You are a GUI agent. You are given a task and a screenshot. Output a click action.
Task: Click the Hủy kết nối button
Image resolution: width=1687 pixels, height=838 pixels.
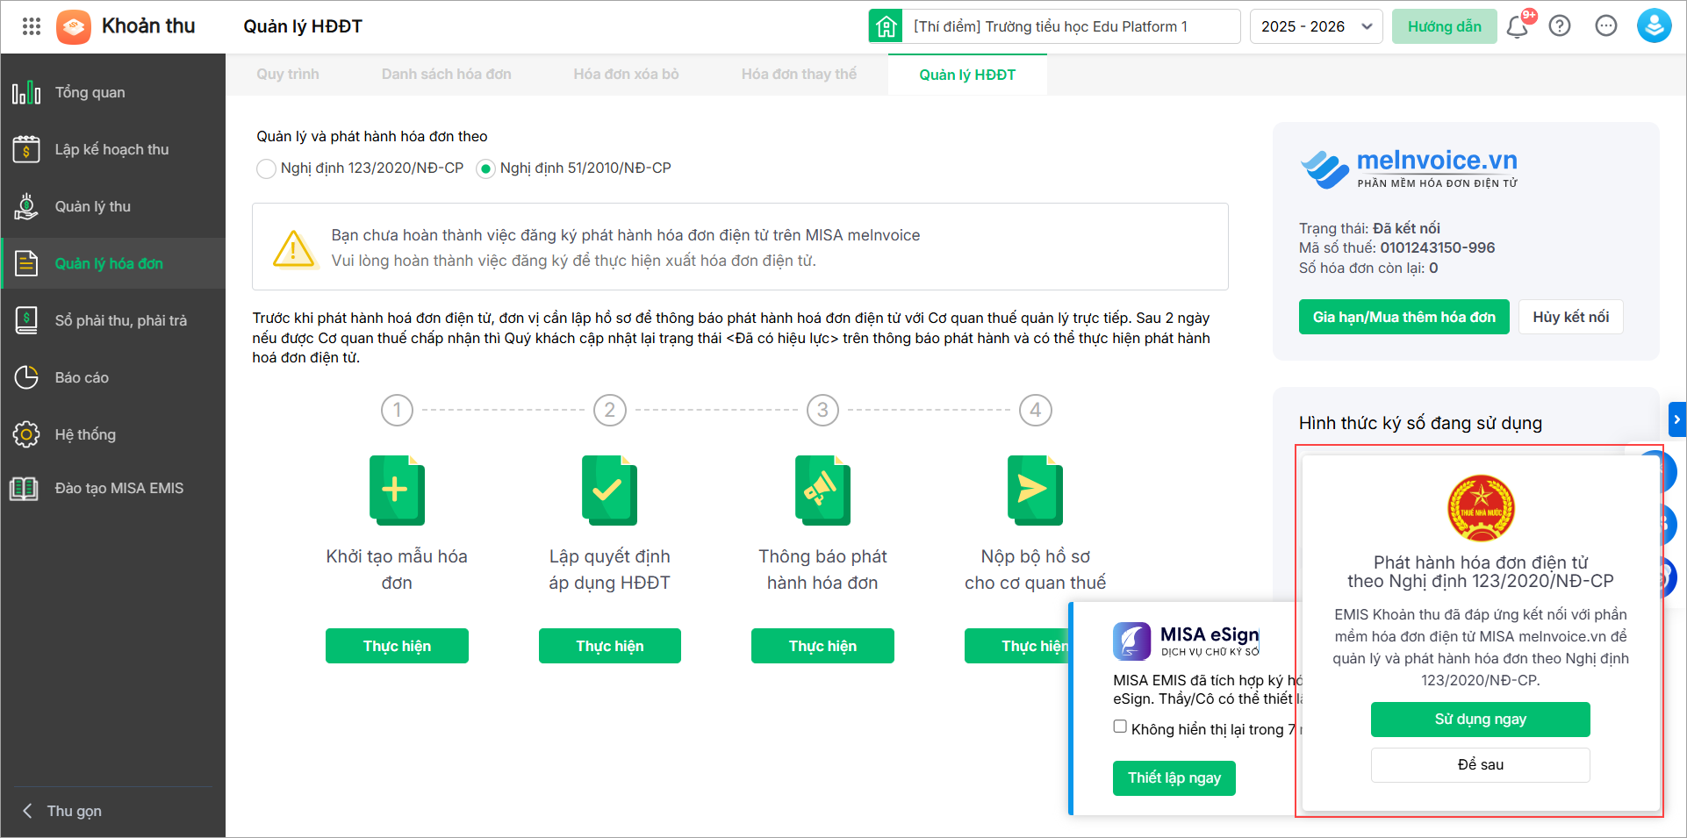[x=1570, y=317]
